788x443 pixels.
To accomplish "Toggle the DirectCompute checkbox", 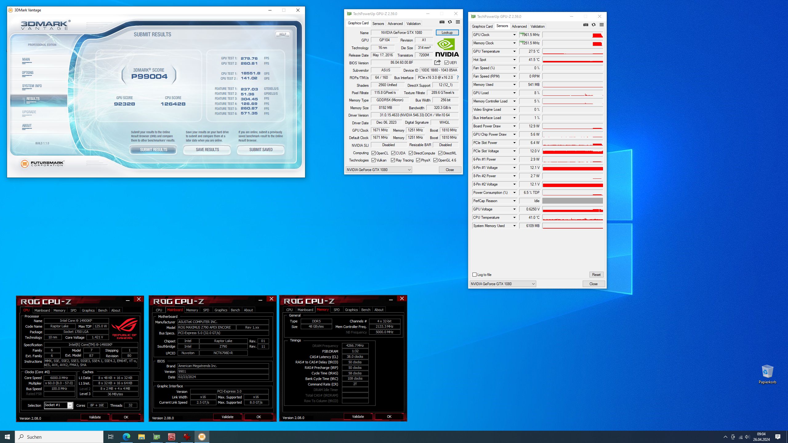I will 411,153.
